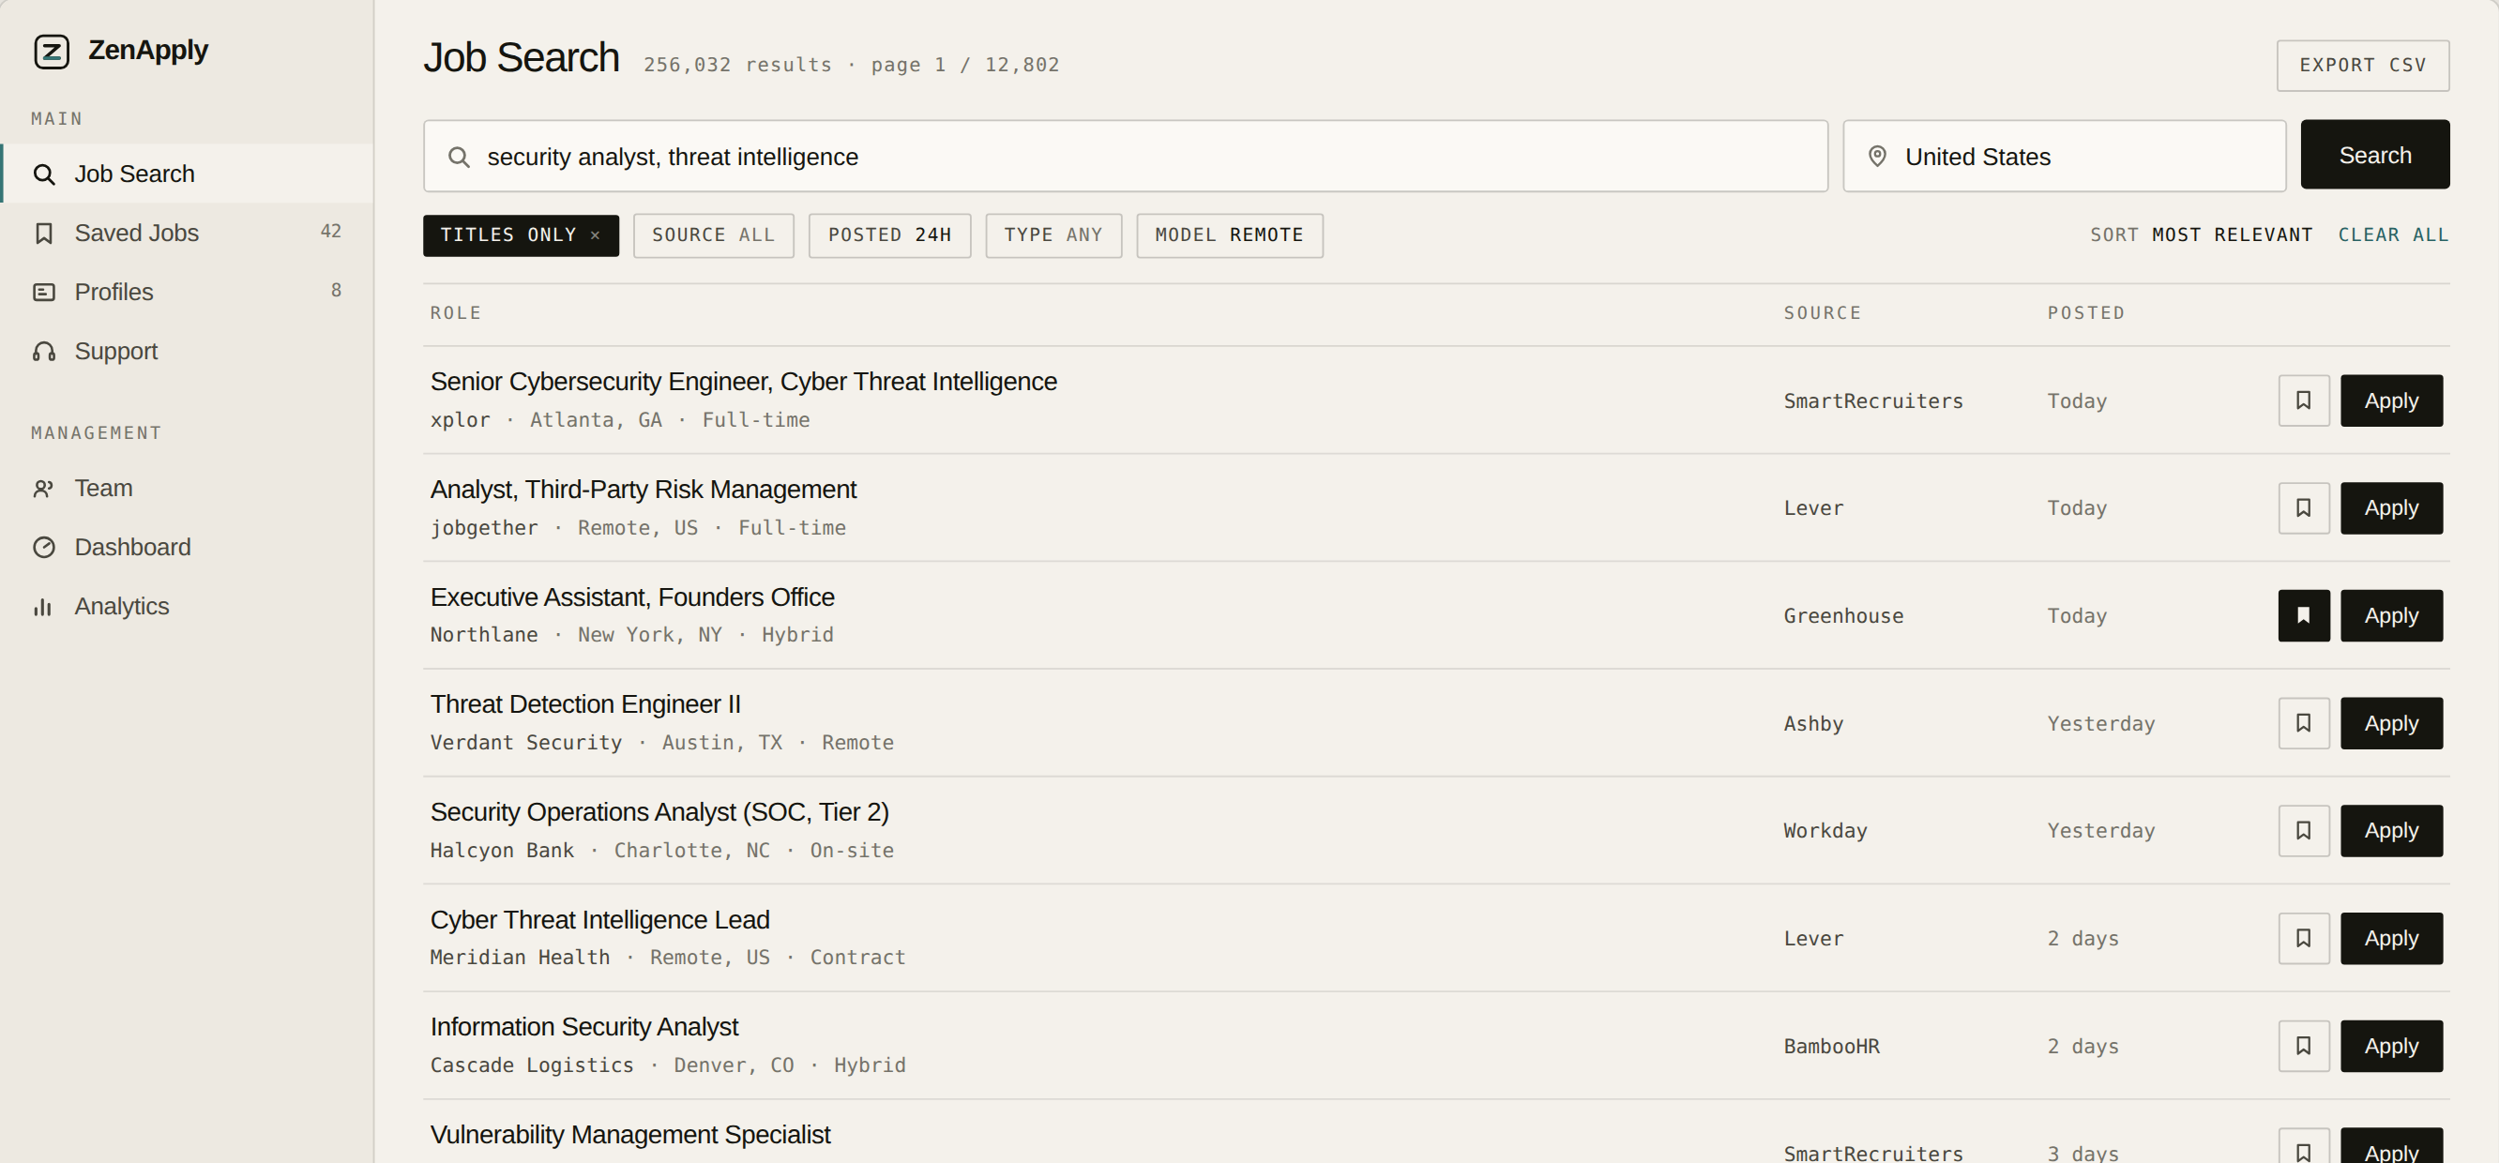Click the BambooHR source cell
Viewport: 2499px width, 1163px height.
coord(1831,1047)
